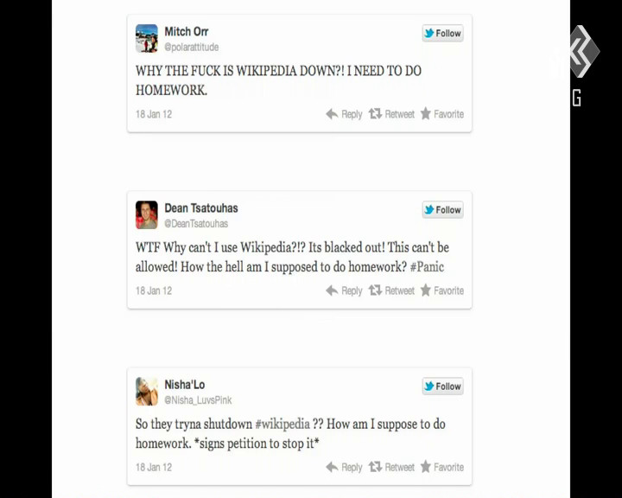Click the favorite star on Nisha'Lo's tweet
The height and width of the screenshot is (498, 622).
point(426,467)
